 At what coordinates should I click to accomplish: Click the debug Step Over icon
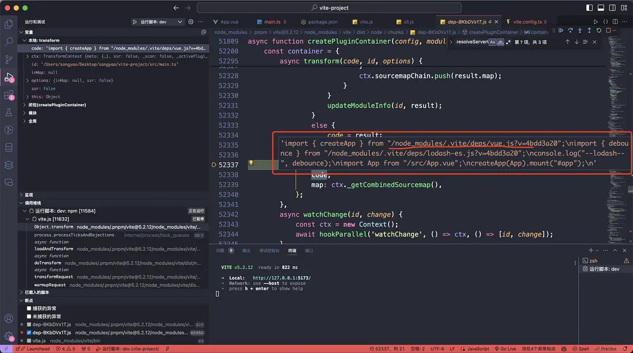pos(570,31)
